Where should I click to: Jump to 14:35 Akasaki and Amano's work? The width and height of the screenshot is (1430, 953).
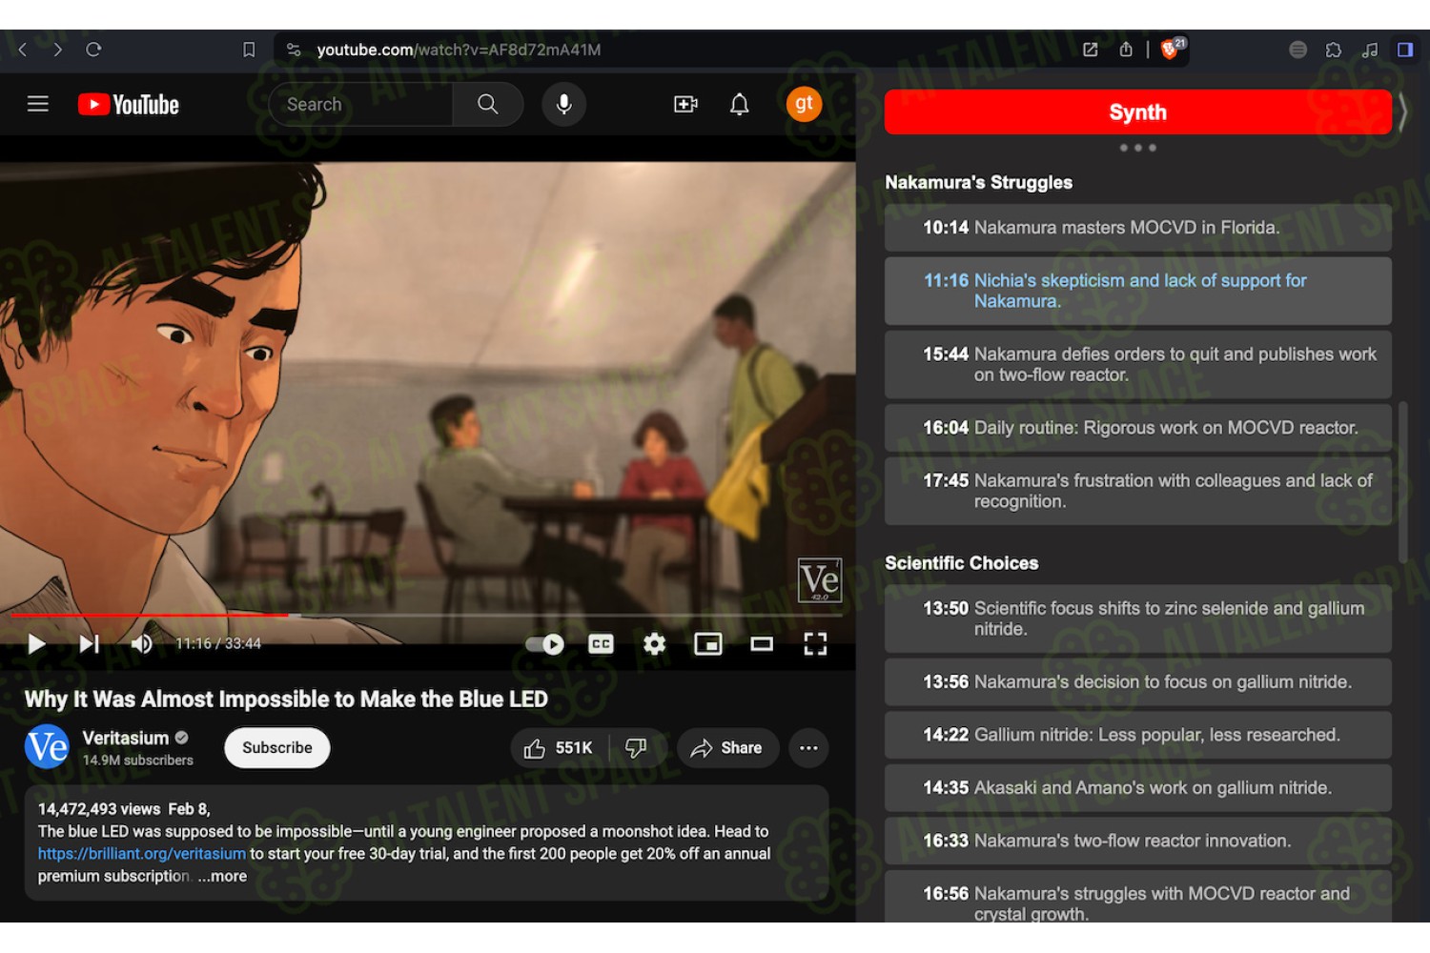point(1138,788)
